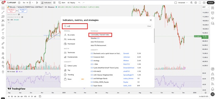Image resolution: width=215 pixels, height=99 pixels.
Task: Toggle EMA 20 indicator visibility eye
Action: point(19,14)
